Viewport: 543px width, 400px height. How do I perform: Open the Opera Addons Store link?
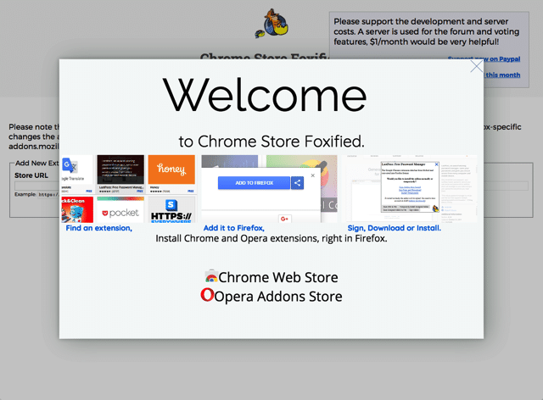click(x=278, y=297)
